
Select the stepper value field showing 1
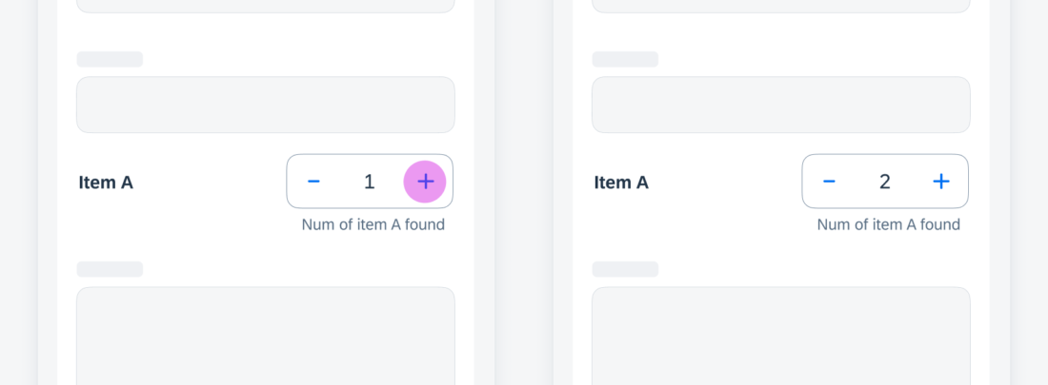click(x=369, y=182)
